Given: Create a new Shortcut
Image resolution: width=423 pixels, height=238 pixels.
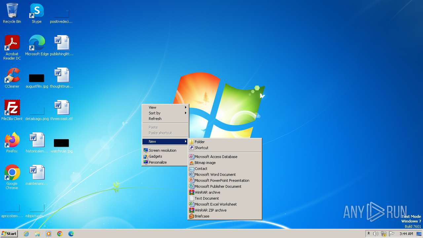Looking at the screenshot, I should pyautogui.click(x=225, y=148).
